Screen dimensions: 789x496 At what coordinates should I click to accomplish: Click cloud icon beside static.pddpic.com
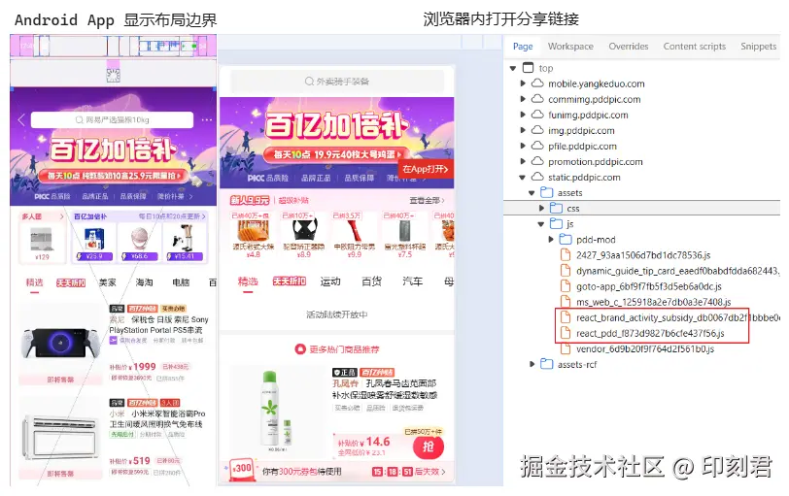[x=537, y=177]
